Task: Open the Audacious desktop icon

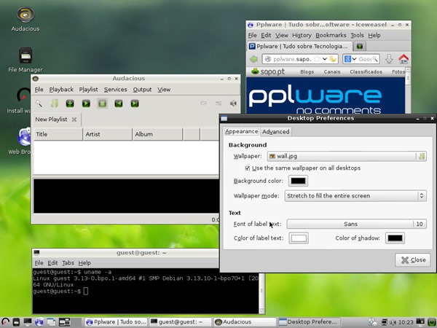Action: tap(25, 19)
